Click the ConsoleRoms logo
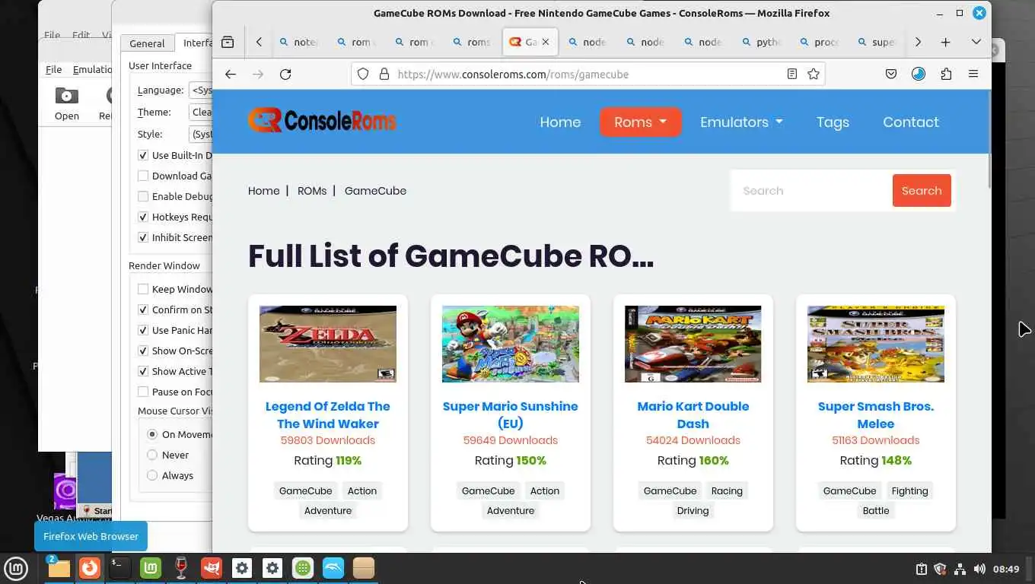 click(322, 120)
